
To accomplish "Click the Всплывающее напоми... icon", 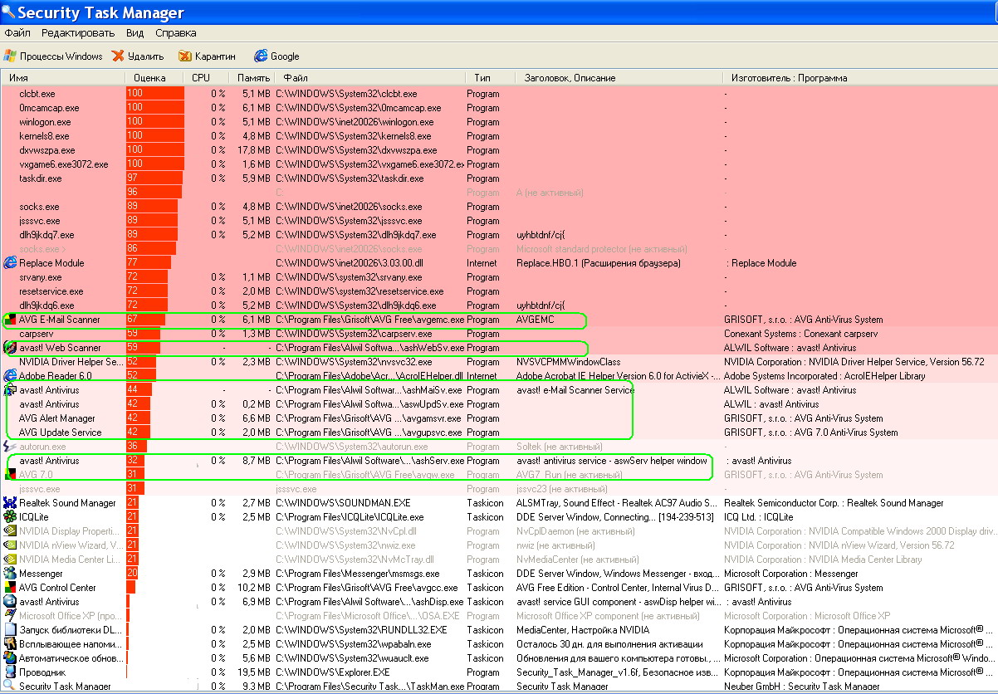I will (10, 644).
